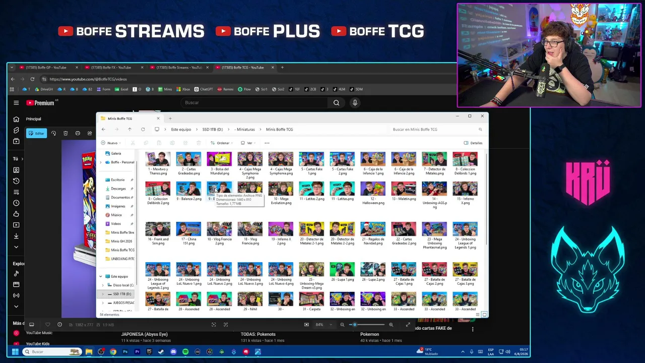Expand the Tú section in YouTube sidebar
Image resolution: width=645 pixels, height=363 pixels.
click(x=18, y=159)
